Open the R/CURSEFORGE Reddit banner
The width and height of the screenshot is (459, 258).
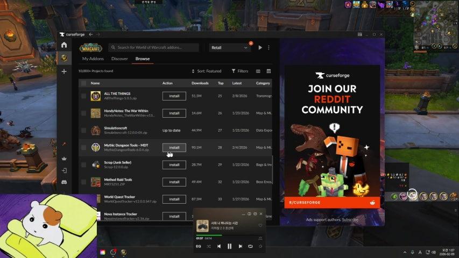coord(332,203)
